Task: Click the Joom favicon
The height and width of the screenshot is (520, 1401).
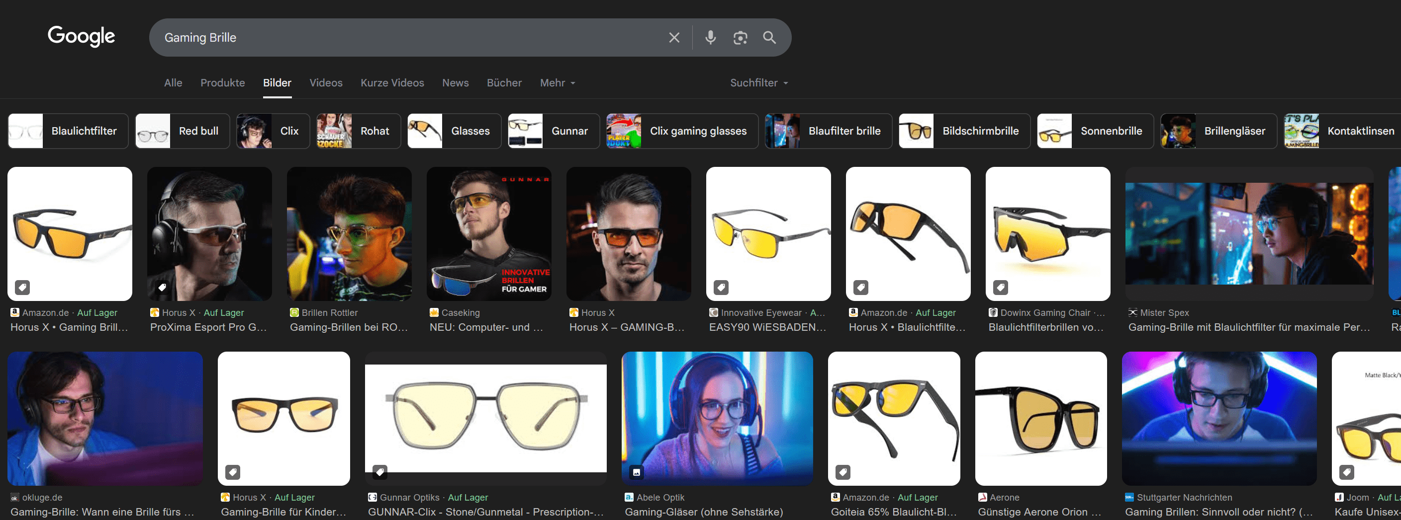Action: coord(1339,497)
